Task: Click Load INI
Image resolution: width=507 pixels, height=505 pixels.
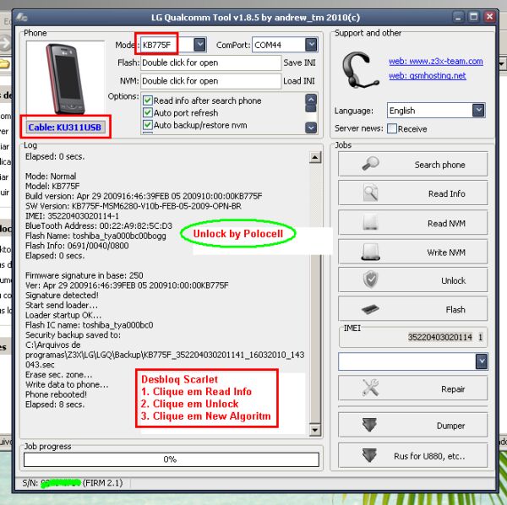Action: tap(299, 81)
